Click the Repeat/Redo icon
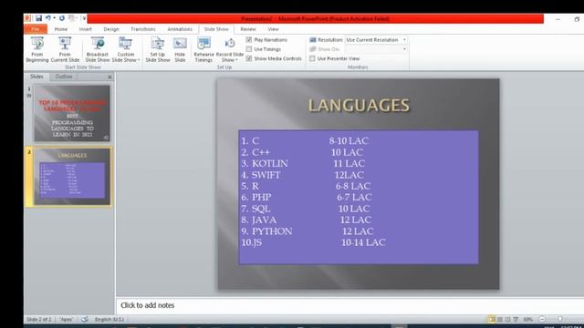584x328 pixels. tap(62, 18)
